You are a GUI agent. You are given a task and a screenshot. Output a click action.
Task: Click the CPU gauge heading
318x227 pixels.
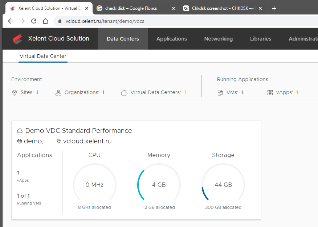94,155
